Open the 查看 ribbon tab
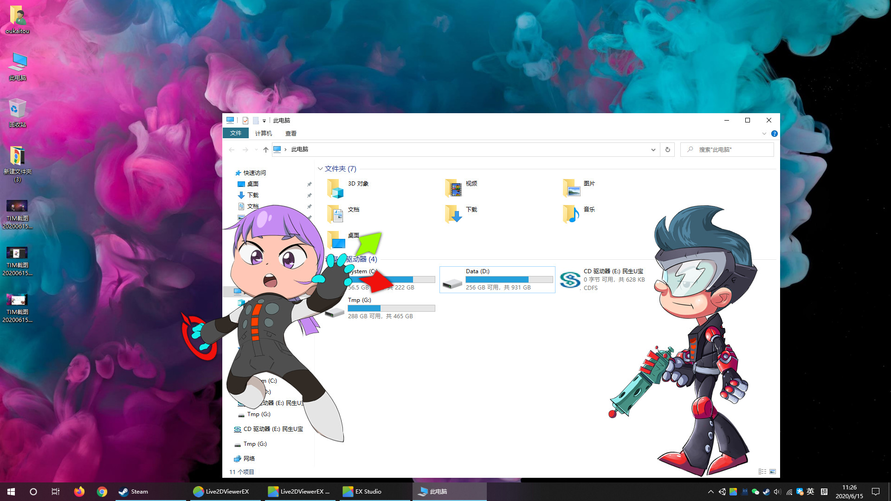Viewport: 891px width, 501px height. click(x=291, y=133)
